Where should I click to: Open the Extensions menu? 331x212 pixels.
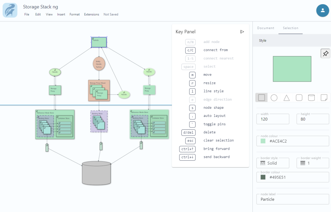(x=91, y=14)
